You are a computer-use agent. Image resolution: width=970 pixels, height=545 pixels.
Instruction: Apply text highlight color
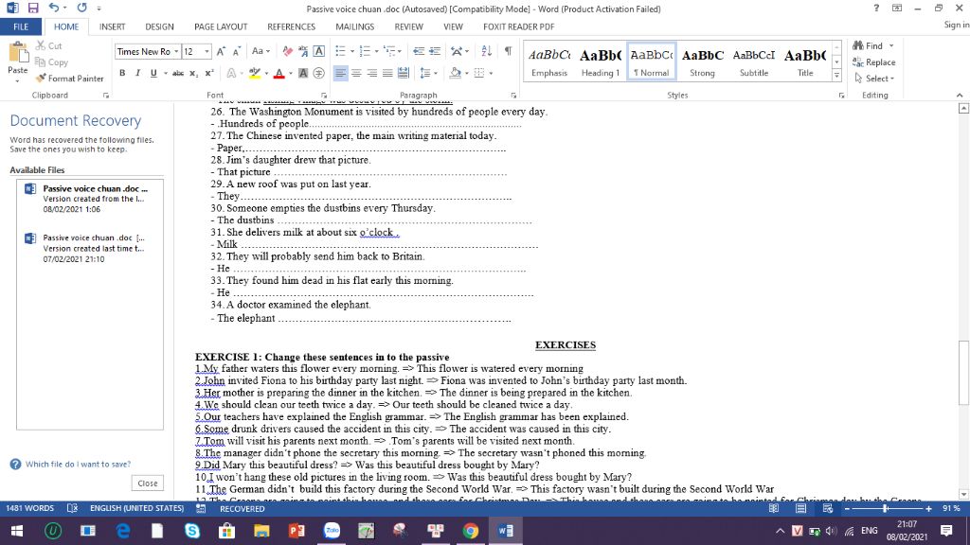[254, 73]
